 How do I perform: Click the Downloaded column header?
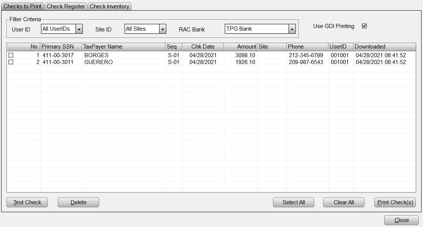pyautogui.click(x=384, y=47)
